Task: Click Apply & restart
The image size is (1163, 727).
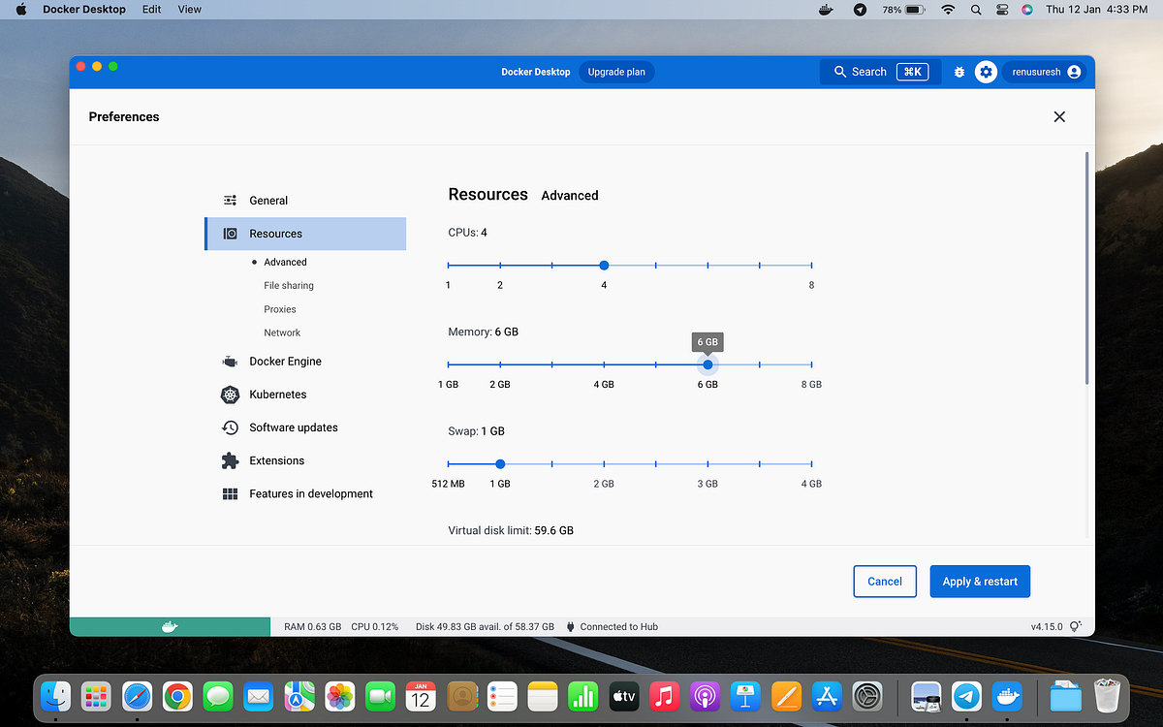Action: pyautogui.click(x=980, y=582)
